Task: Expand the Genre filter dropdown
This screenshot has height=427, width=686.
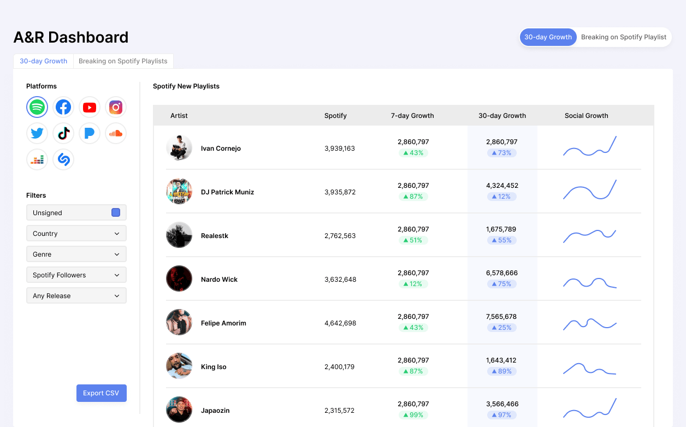Action: 76,254
